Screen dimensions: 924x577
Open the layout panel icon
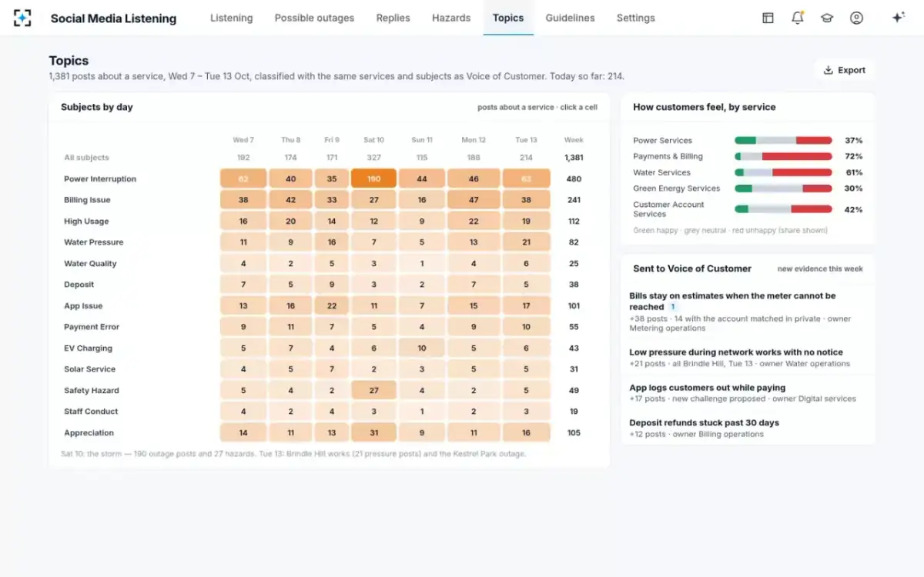tap(768, 18)
